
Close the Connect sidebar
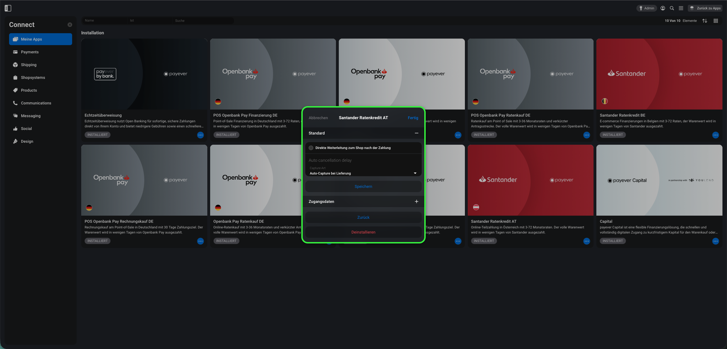[70, 25]
